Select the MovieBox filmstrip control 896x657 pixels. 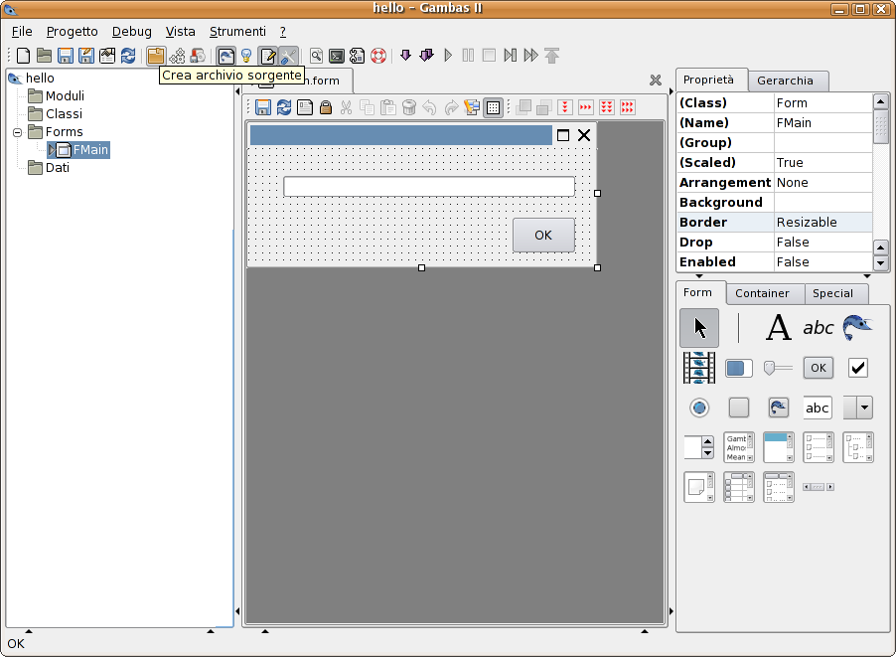699,368
